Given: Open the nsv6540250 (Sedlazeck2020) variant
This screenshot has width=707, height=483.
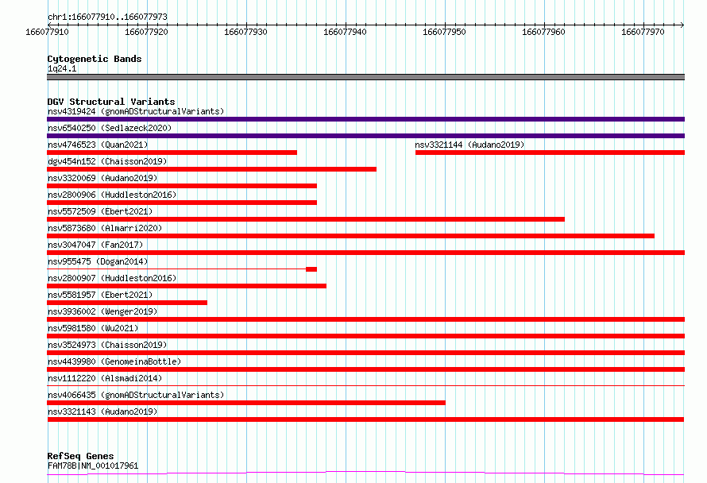Looking at the screenshot, I should pyautogui.click(x=110, y=128).
